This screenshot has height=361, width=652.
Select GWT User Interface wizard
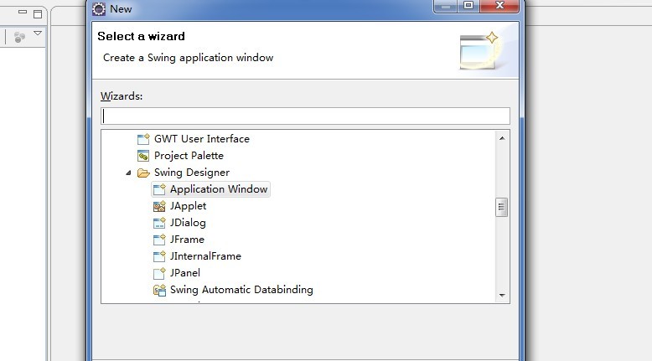[202, 139]
